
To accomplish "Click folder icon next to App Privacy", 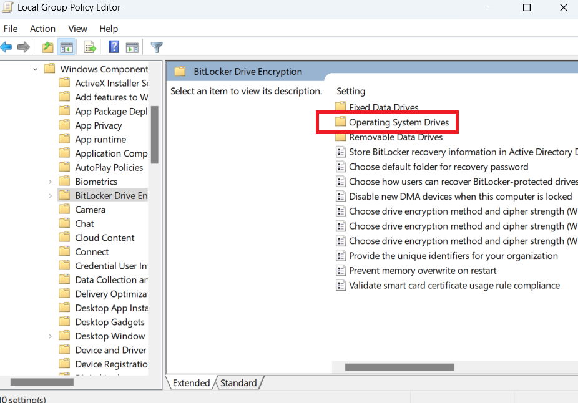I will 64,125.
